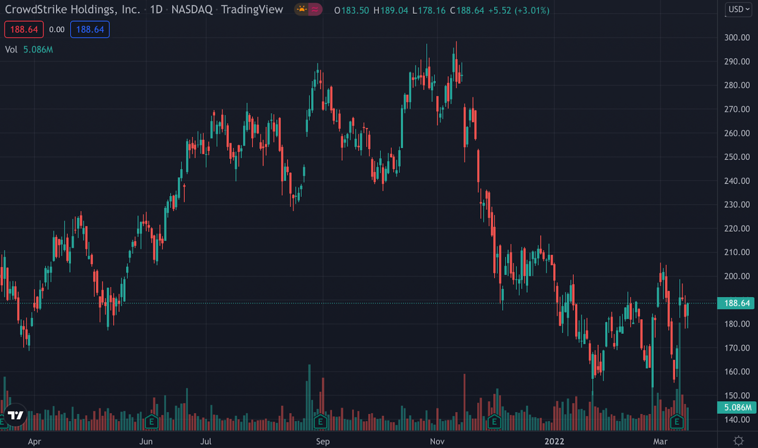
Task: Click the Jun label on time axis
Action: coord(146,441)
